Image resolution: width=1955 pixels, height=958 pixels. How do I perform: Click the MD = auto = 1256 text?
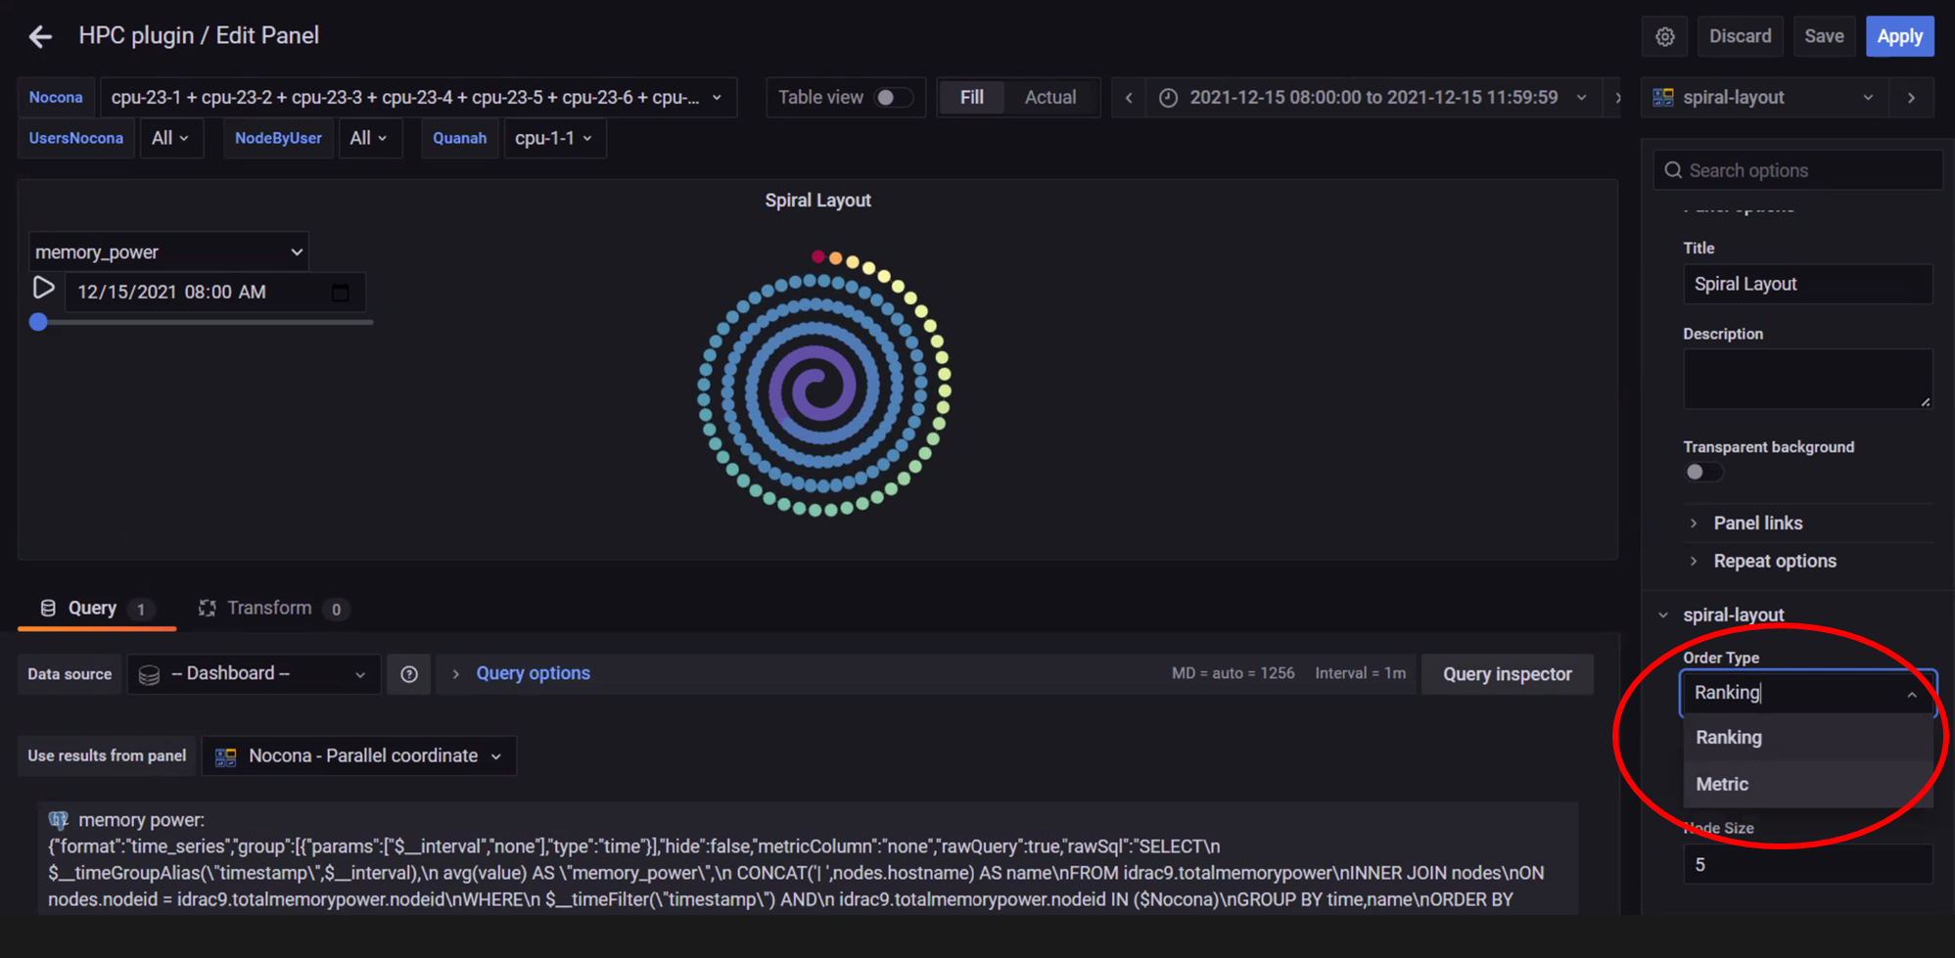click(x=1233, y=673)
